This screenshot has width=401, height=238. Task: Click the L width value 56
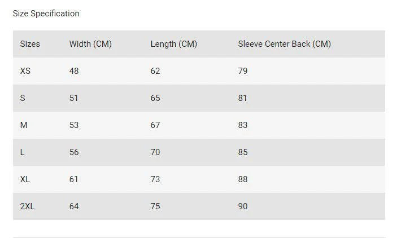tap(74, 152)
